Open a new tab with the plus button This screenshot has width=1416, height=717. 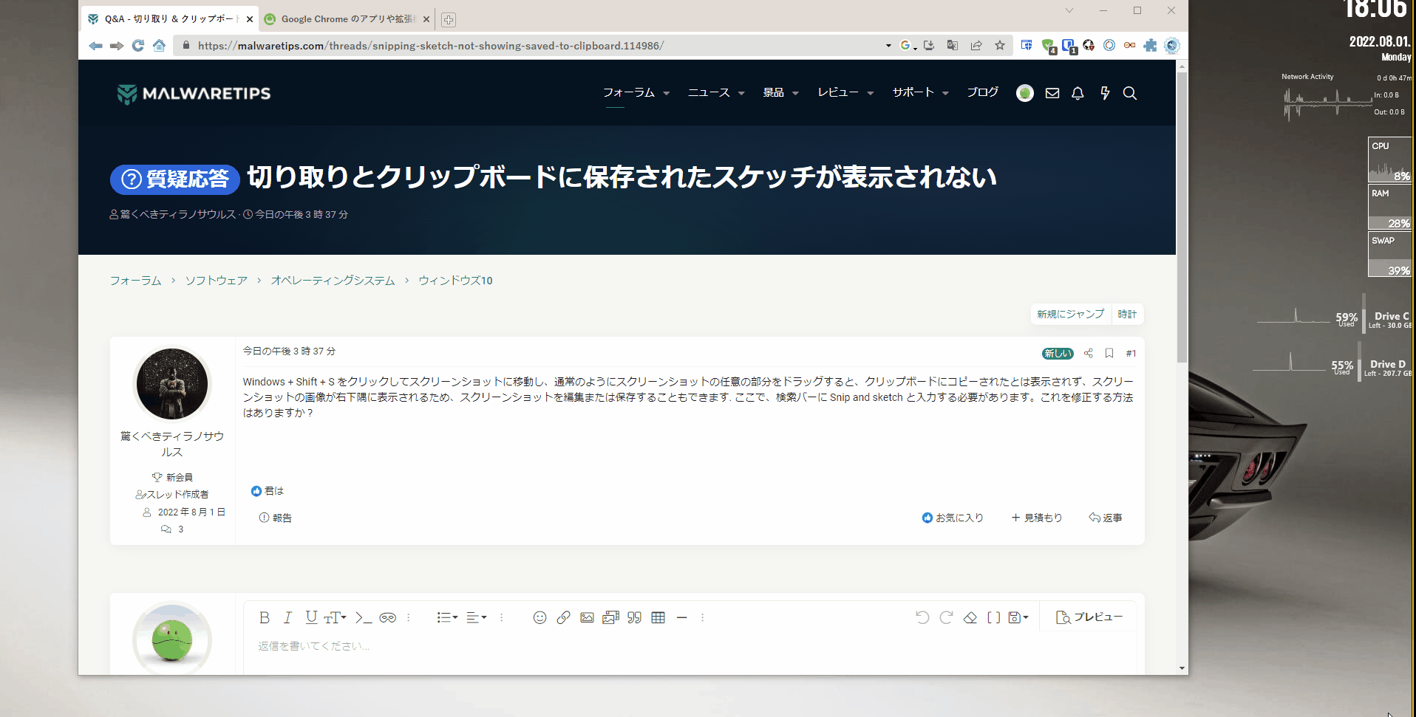click(x=449, y=20)
